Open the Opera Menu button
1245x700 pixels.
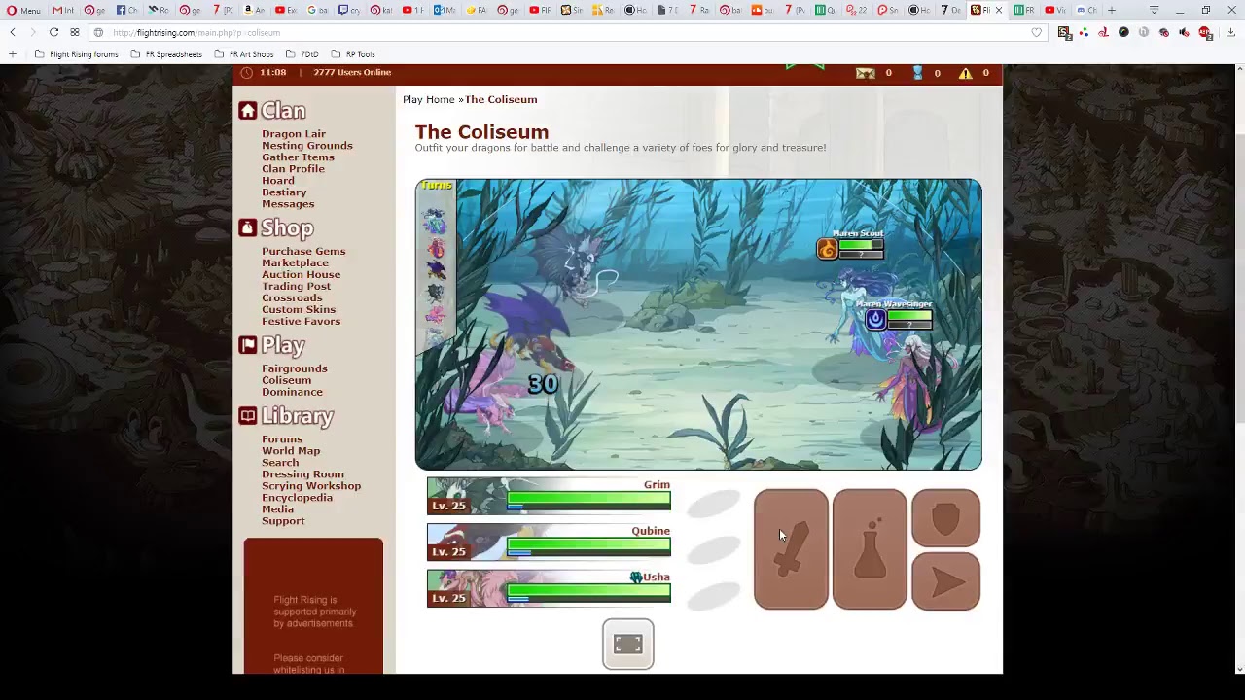(x=21, y=10)
